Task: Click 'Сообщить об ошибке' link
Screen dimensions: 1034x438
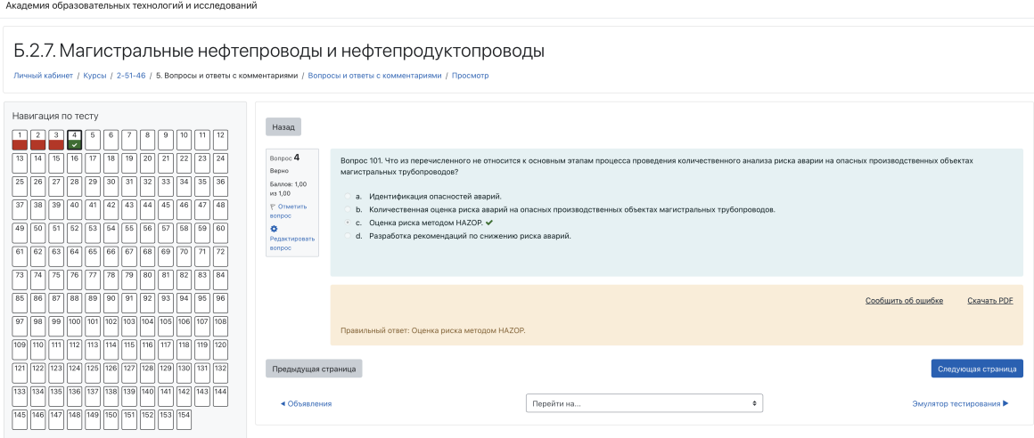Action: (904, 301)
